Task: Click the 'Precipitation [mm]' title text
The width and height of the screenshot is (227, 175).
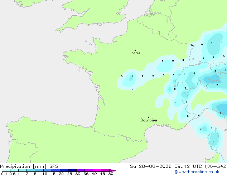Action: 23,166
